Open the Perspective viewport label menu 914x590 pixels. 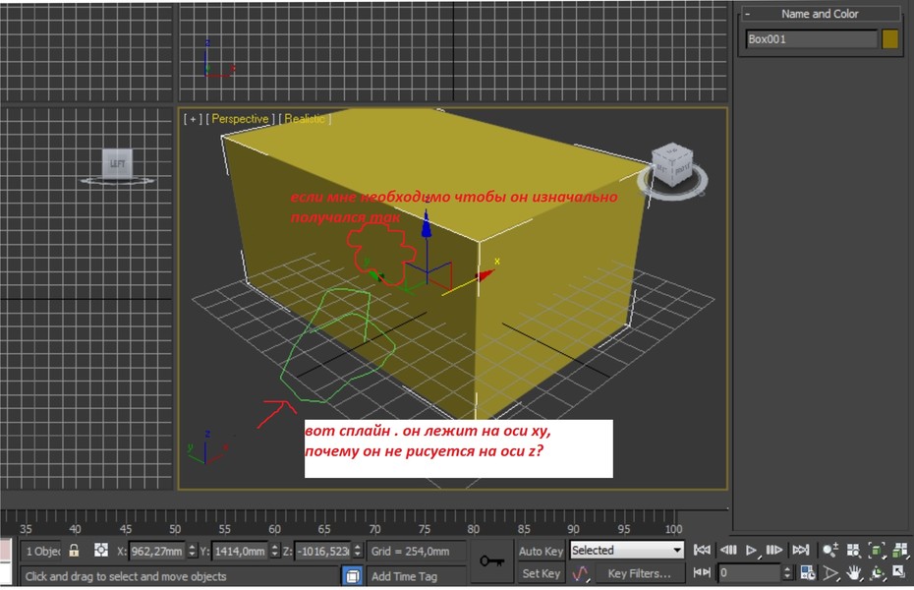pos(240,119)
